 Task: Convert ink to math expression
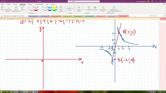pyautogui.click(x=114, y=9)
